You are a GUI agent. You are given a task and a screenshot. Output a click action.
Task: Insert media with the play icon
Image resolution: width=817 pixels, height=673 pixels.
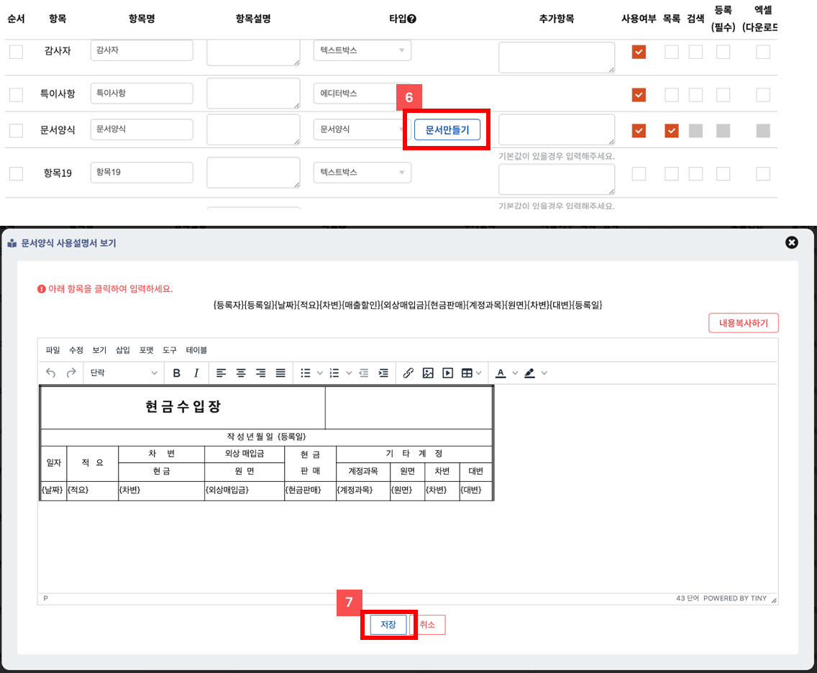(x=447, y=373)
